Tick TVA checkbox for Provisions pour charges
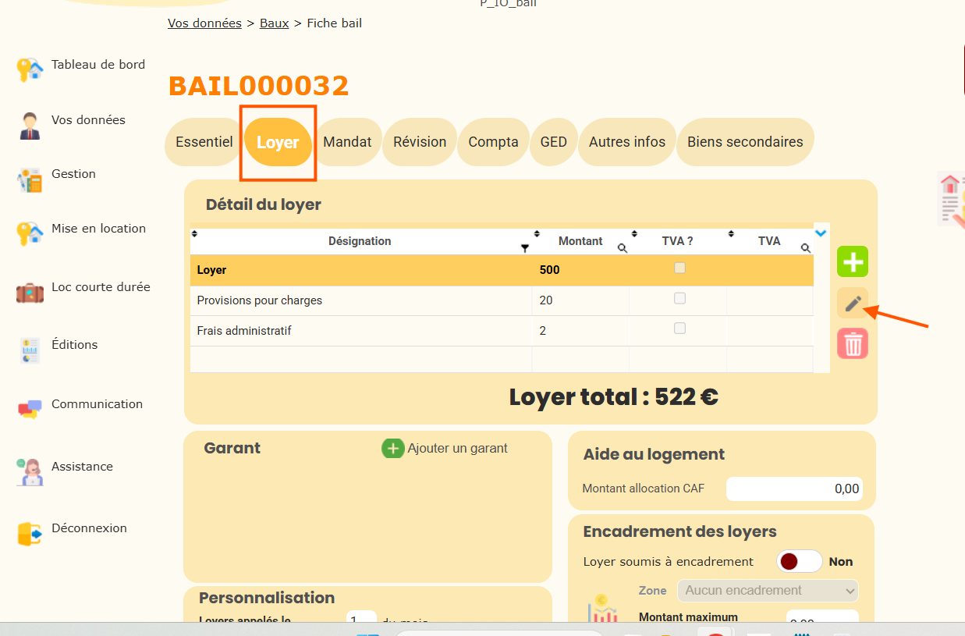965x636 pixels. 679,298
